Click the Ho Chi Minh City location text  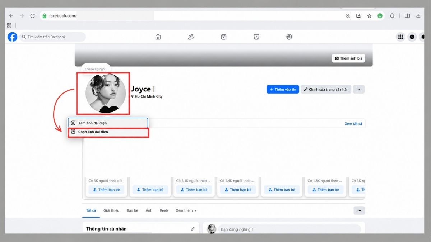point(149,96)
